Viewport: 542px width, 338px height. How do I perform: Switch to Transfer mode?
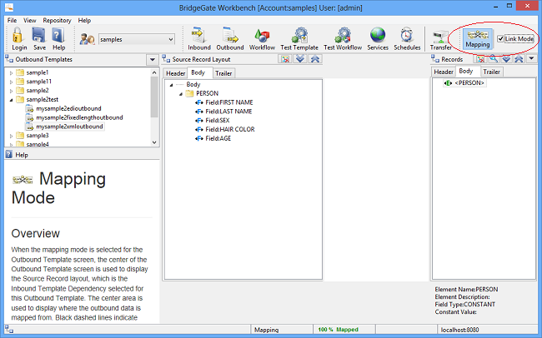point(440,40)
